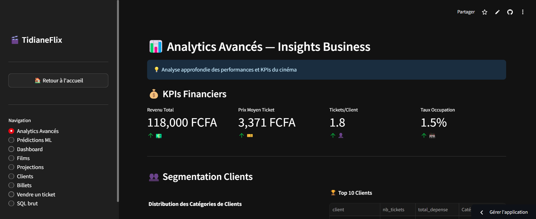
Task: Open the GitHub repository icon
Action: pos(510,12)
